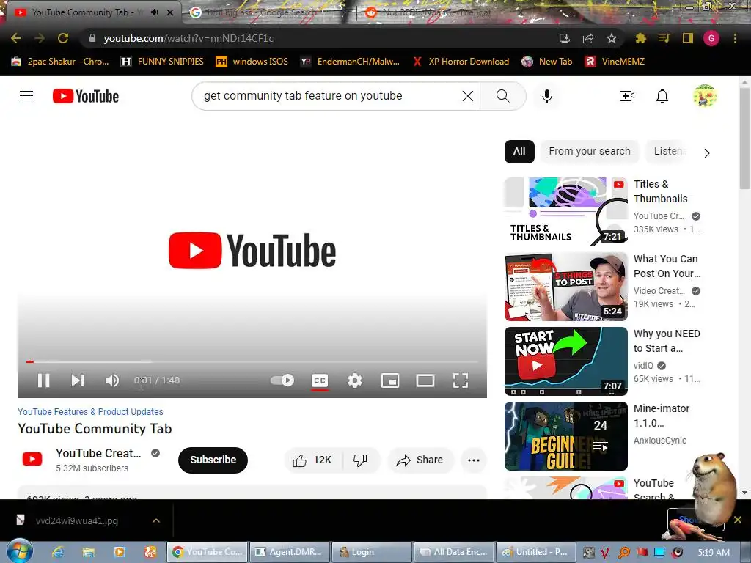The height and width of the screenshot is (563, 751).
Task: Open YouTube Features & Product Updates link
Action: pyautogui.click(x=90, y=412)
